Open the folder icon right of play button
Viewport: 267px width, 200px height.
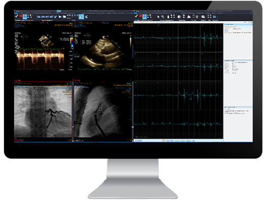click(x=64, y=17)
